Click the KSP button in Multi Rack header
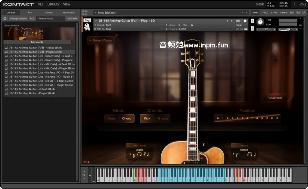This screenshot has width=308, height=189. pyautogui.click(x=292, y=12)
